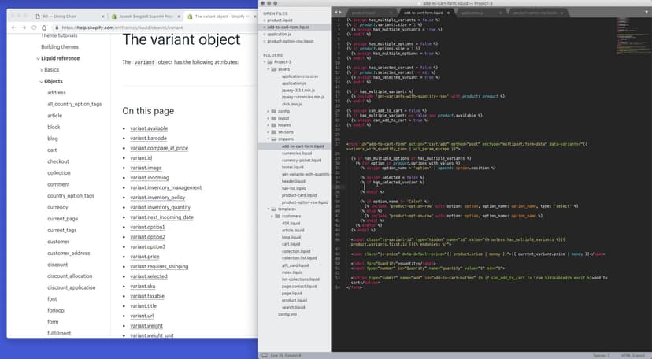Collapse the assets folder in sidebar

pos(269,69)
